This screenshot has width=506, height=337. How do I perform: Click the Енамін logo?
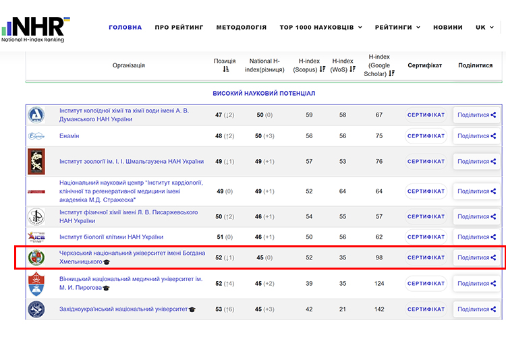[x=36, y=136]
